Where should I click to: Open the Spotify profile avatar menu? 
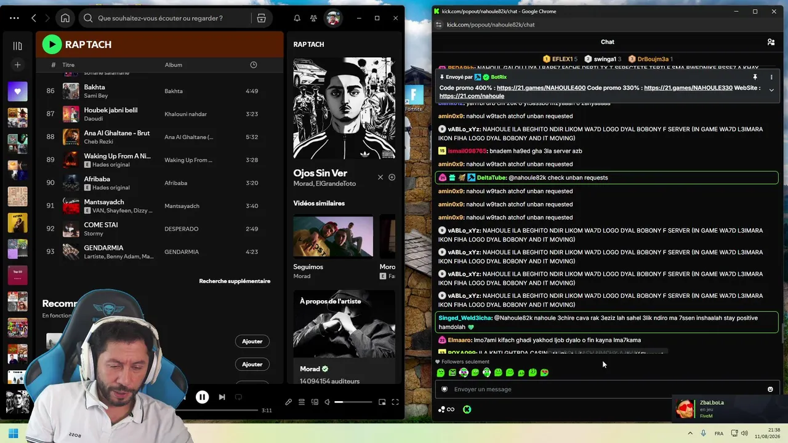pos(333,18)
